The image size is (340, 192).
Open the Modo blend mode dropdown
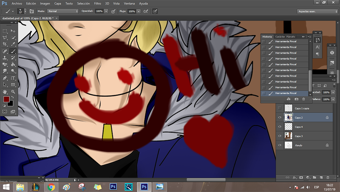[x=63, y=11]
